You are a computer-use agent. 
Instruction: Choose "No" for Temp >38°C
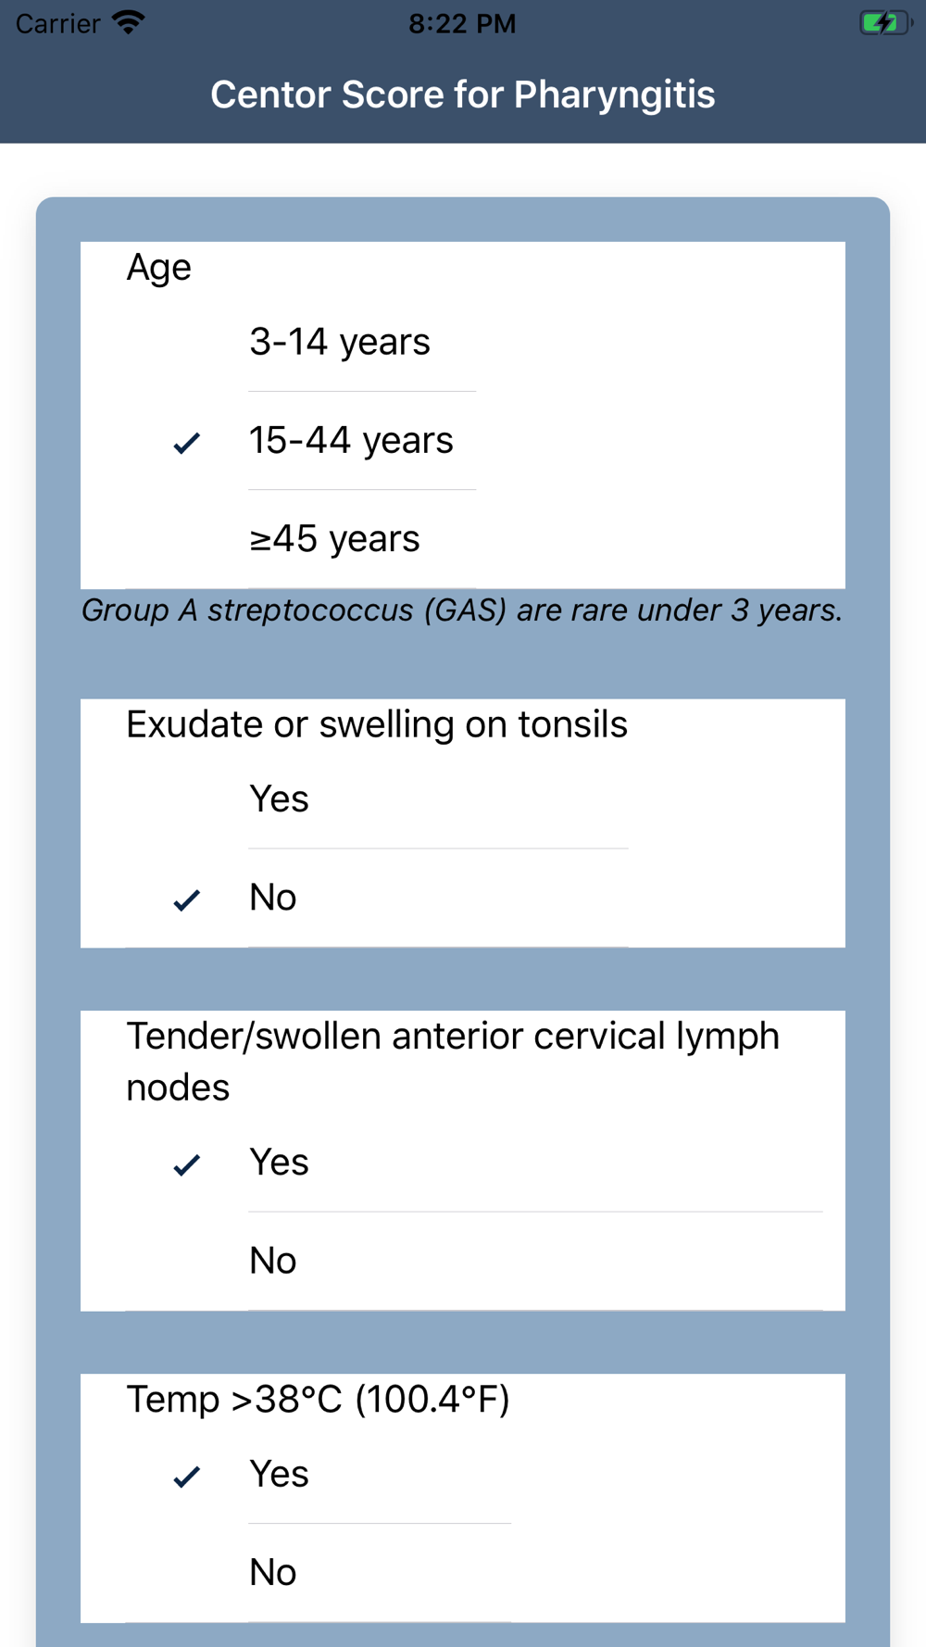[x=271, y=1570]
